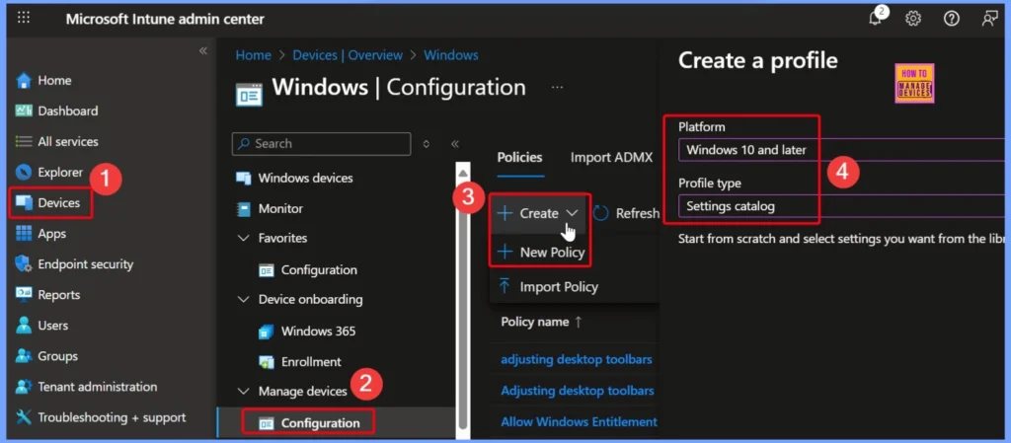Click Devices | Overview breadcrumb link
Viewport: 1011px width, 443px height.
348,55
